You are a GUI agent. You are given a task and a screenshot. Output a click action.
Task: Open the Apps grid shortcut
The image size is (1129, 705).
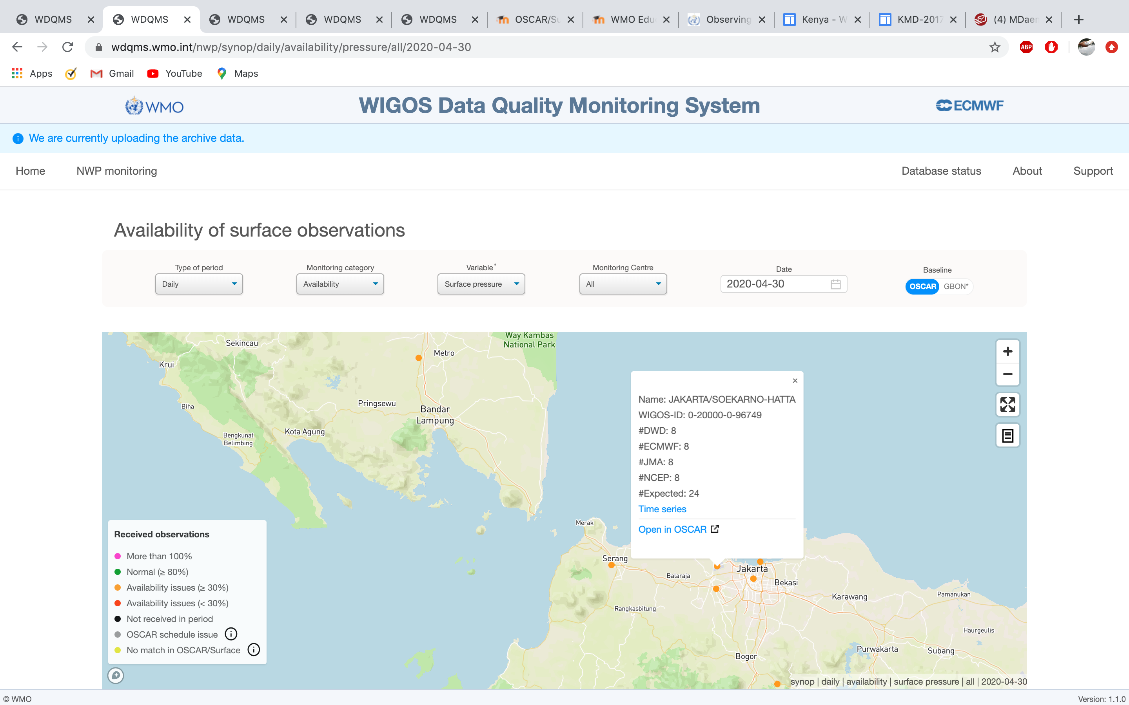(x=32, y=74)
